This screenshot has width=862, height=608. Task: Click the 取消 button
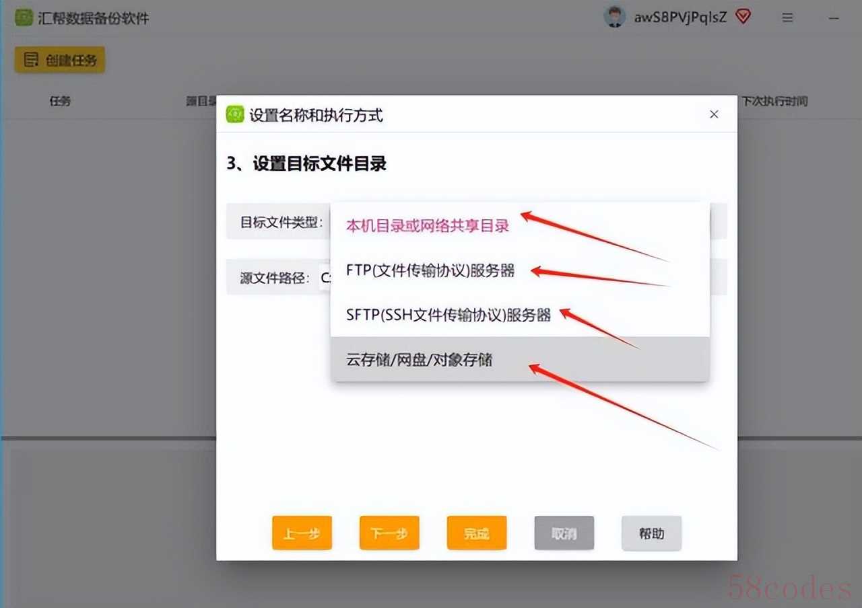point(564,533)
